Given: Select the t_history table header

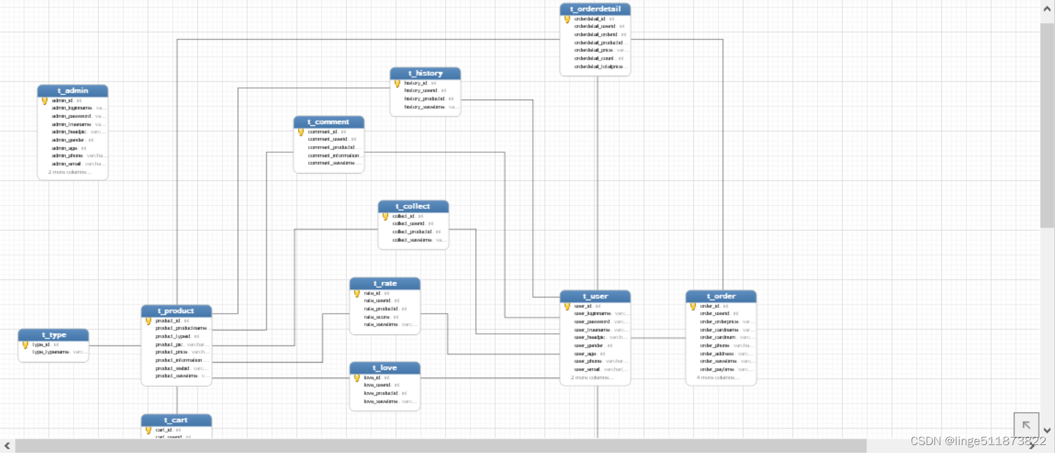Looking at the screenshot, I should tap(426, 73).
